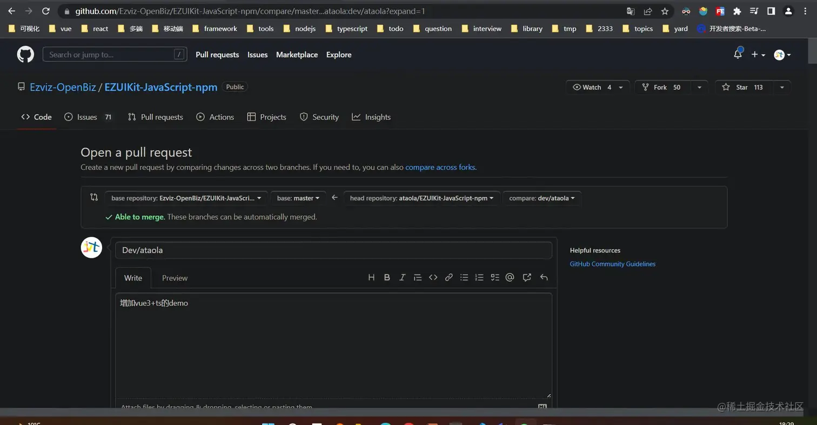
Task: Open the Projects tab
Action: (x=266, y=117)
